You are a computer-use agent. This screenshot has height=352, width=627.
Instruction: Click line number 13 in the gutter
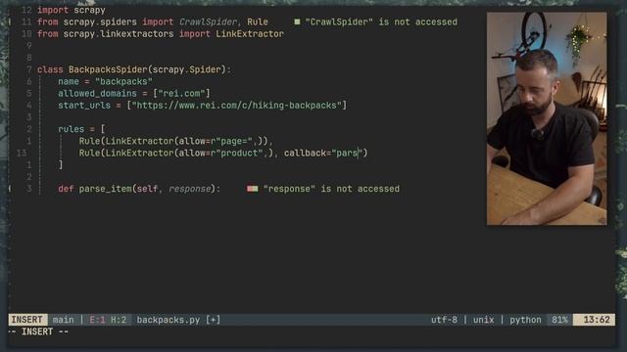point(22,153)
